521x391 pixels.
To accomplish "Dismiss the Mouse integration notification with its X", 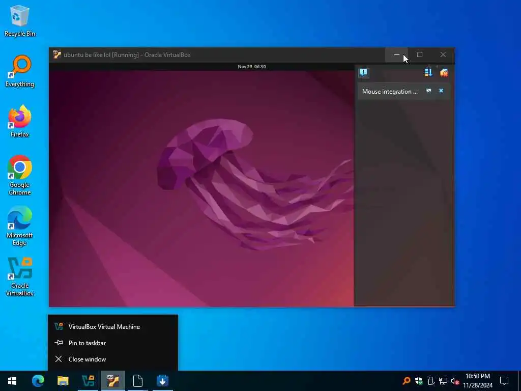I will coord(441,91).
